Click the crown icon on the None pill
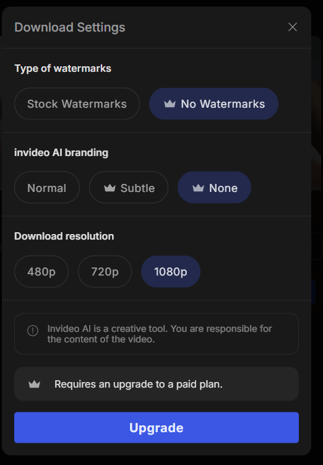Viewport: 323px width, 465px height. coord(198,188)
